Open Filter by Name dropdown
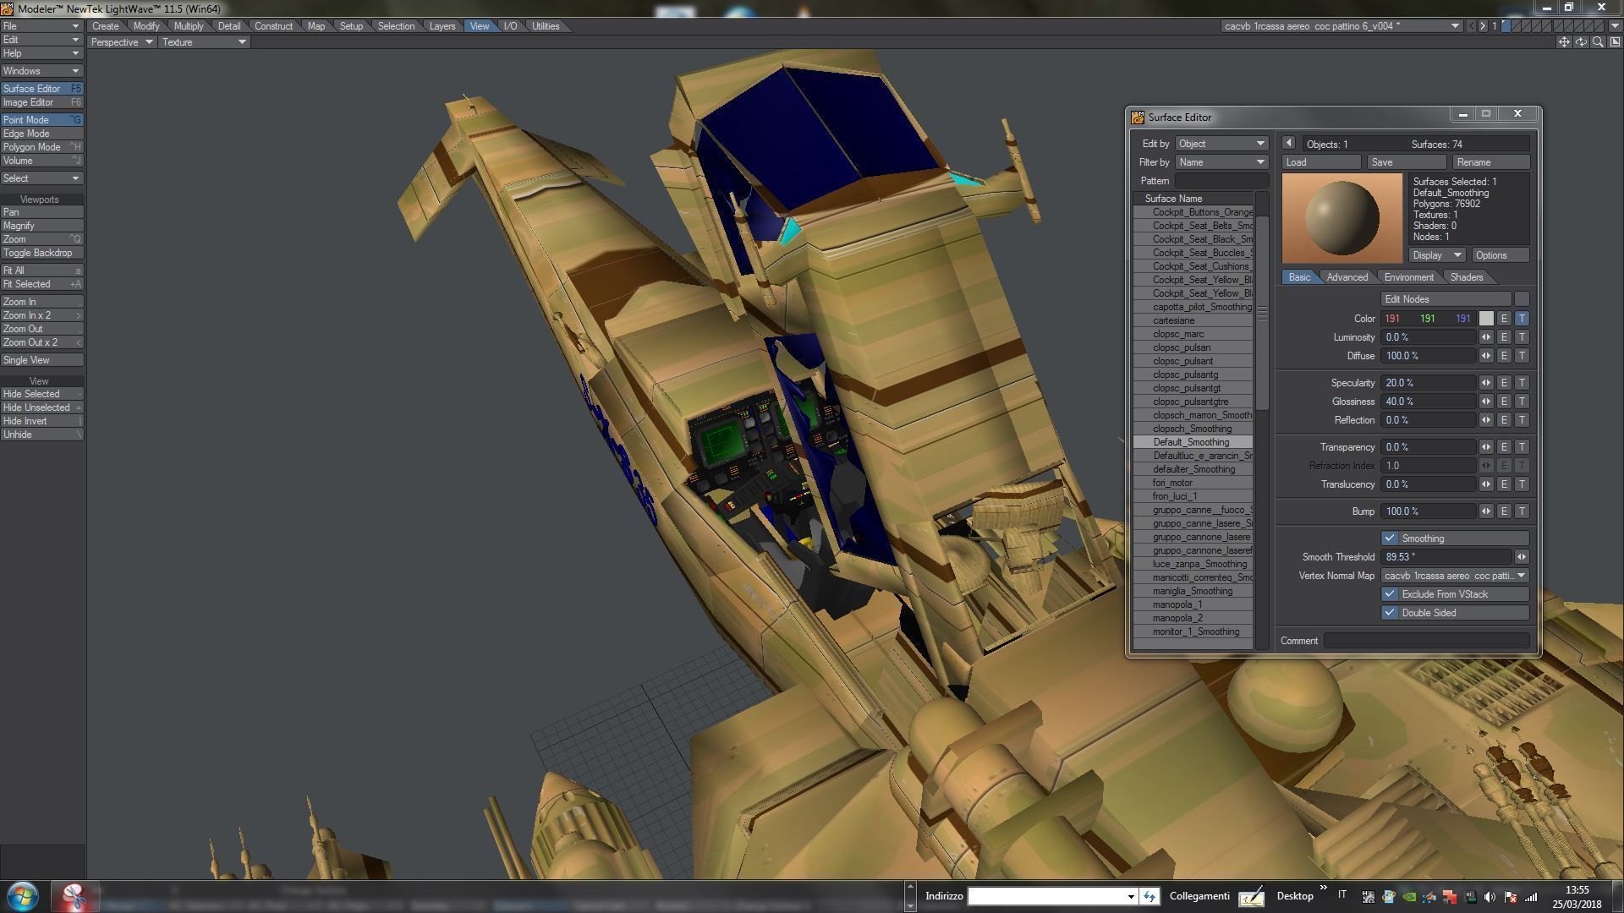Screen dimensions: 1624x913 coord(1221,162)
